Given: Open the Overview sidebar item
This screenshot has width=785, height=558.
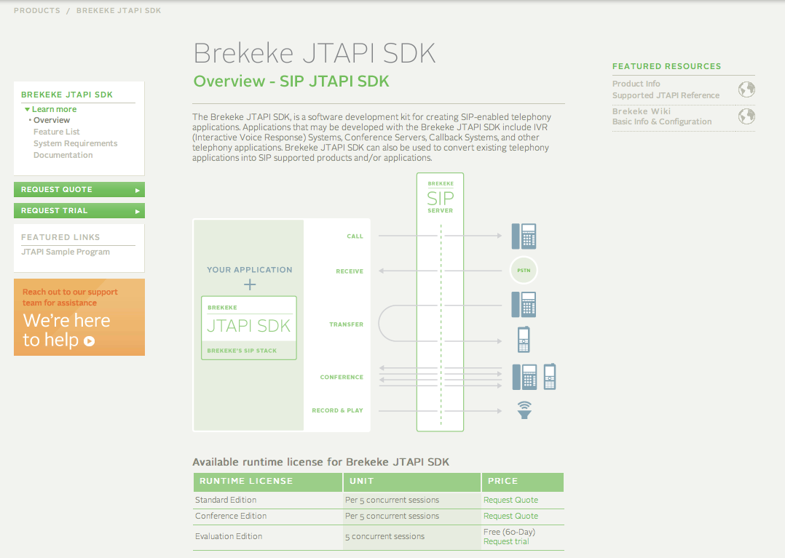Looking at the screenshot, I should point(52,120).
